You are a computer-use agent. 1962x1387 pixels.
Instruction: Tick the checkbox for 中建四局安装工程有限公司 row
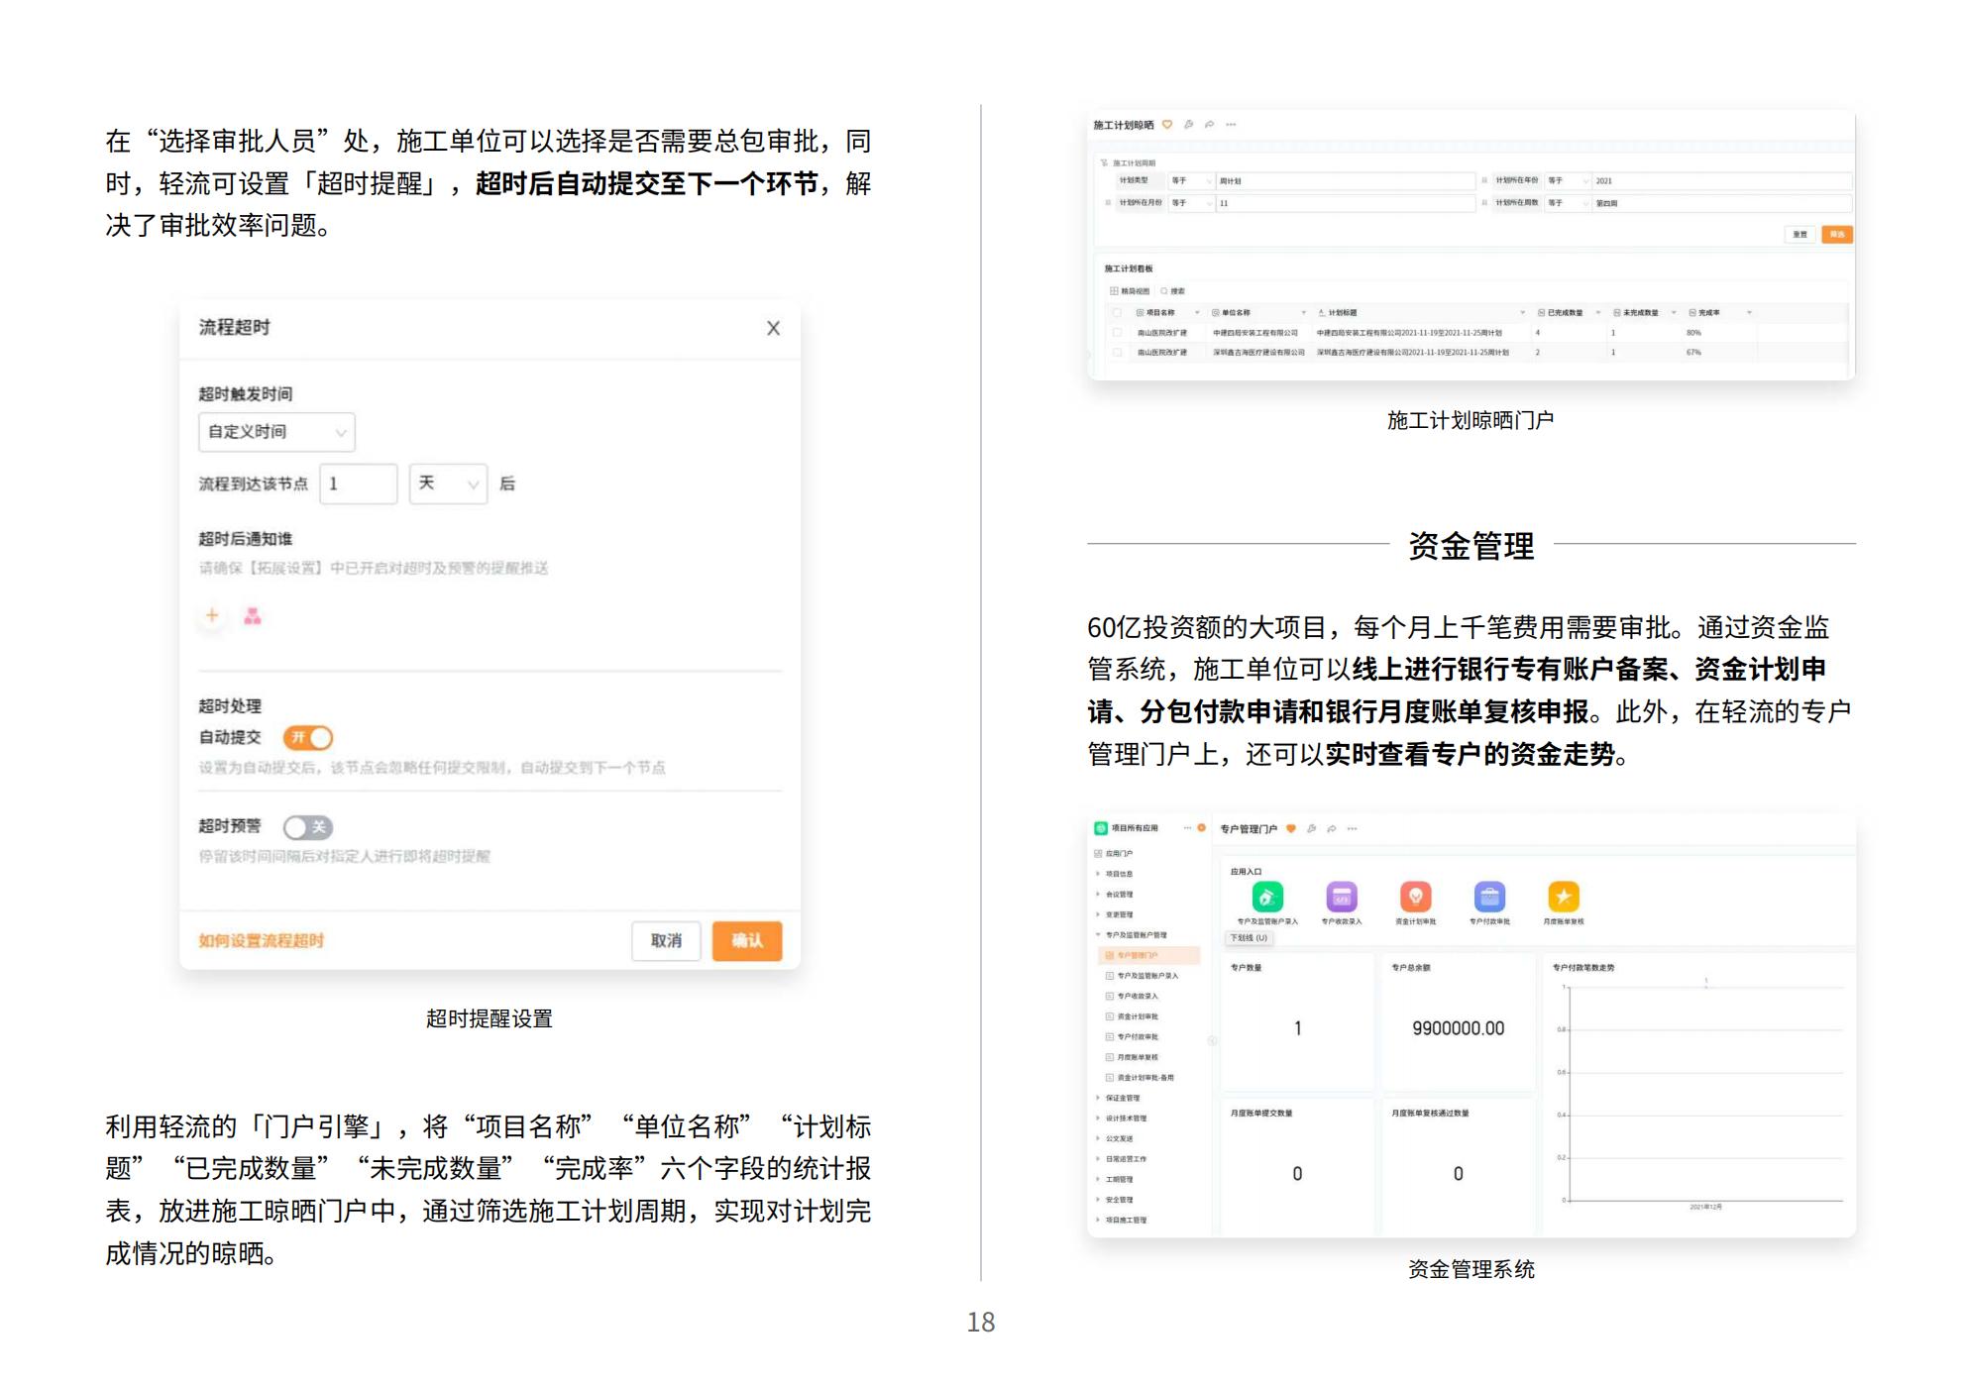click(x=1118, y=333)
